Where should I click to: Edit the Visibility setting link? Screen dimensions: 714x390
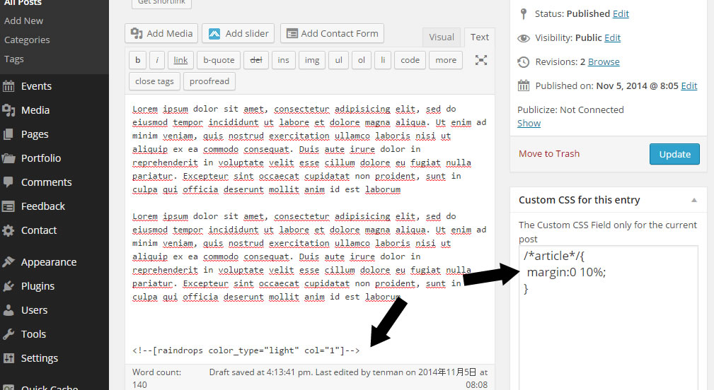tap(613, 37)
